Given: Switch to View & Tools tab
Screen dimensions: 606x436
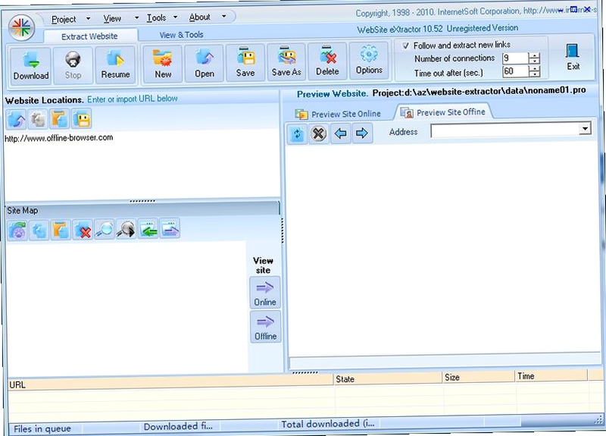Looking at the screenshot, I should click(x=181, y=34).
